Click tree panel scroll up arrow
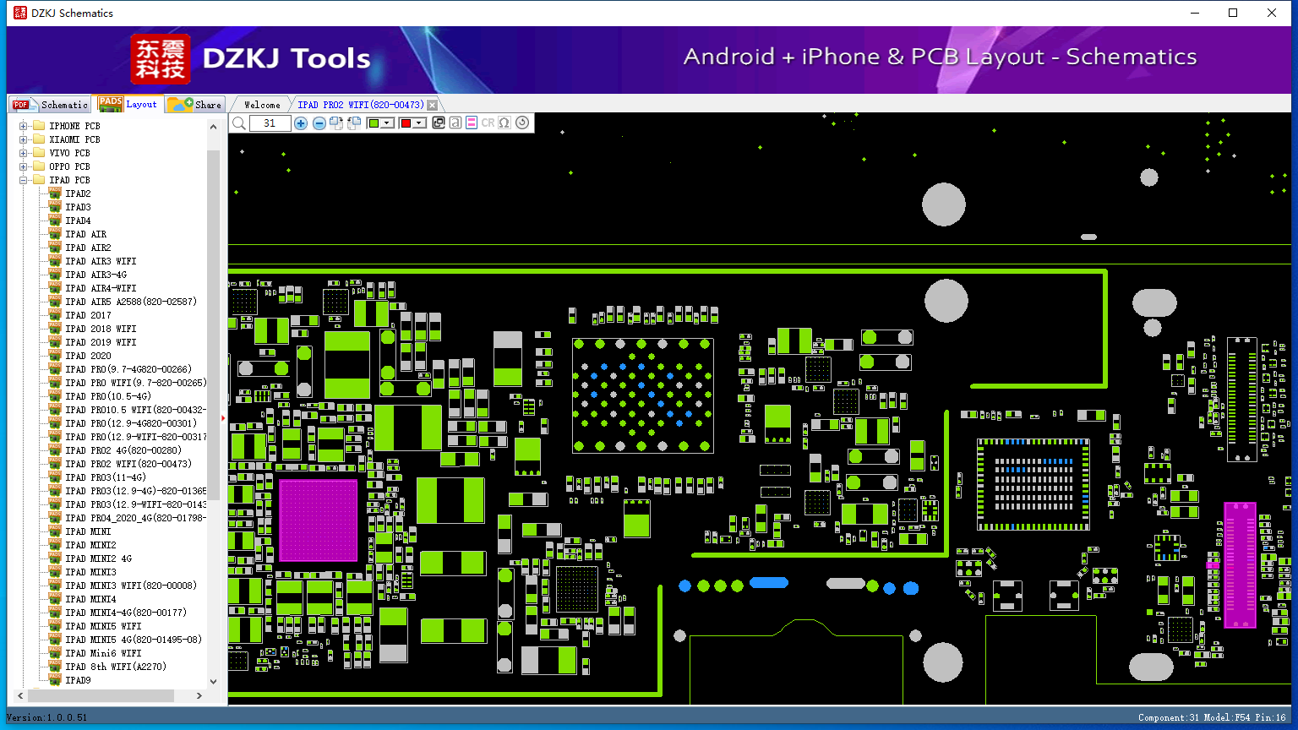 tap(213, 127)
